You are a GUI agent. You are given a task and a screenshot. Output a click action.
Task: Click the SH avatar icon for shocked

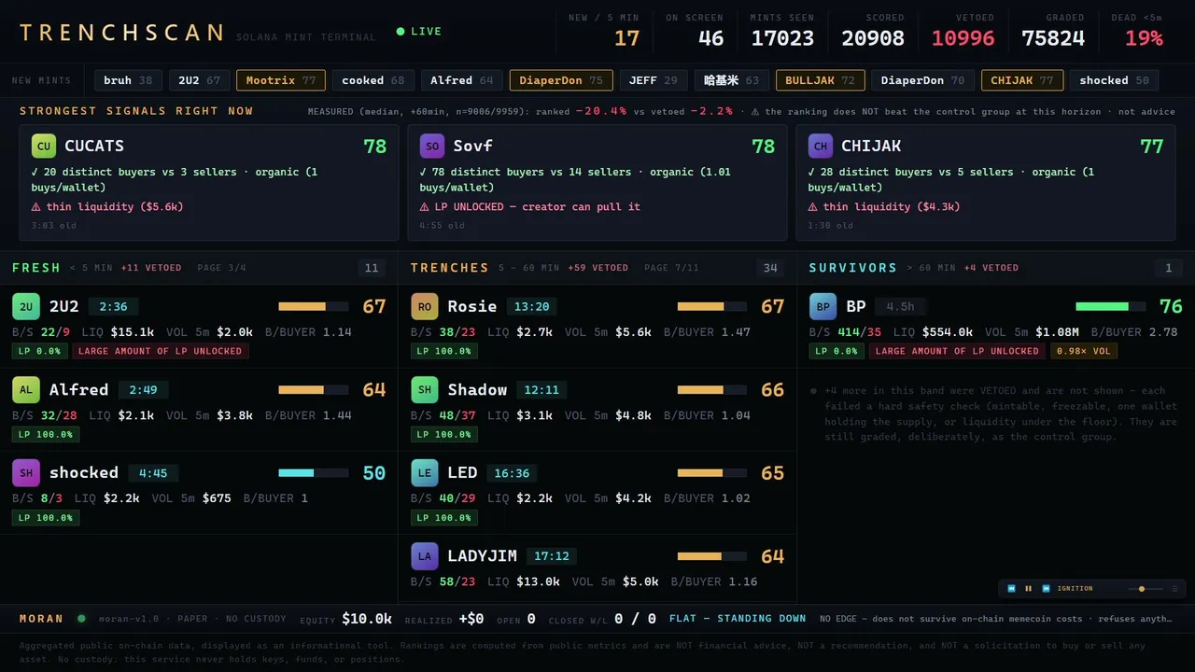click(26, 472)
